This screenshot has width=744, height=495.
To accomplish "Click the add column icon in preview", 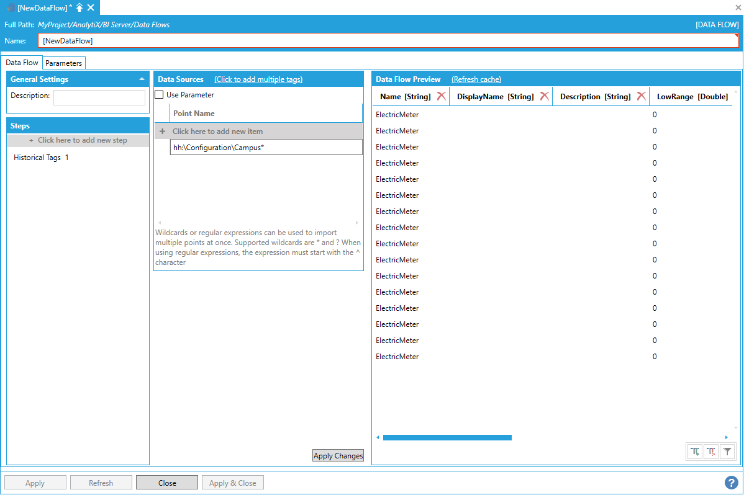I will coord(695,452).
